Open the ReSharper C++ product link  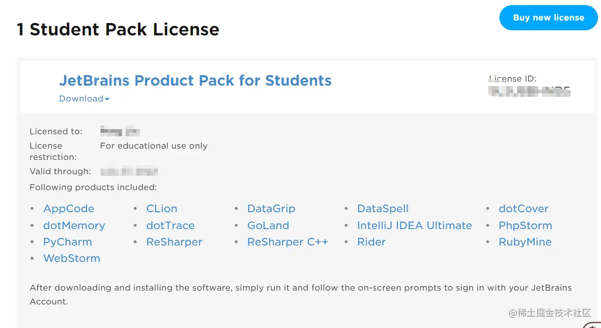click(x=288, y=242)
